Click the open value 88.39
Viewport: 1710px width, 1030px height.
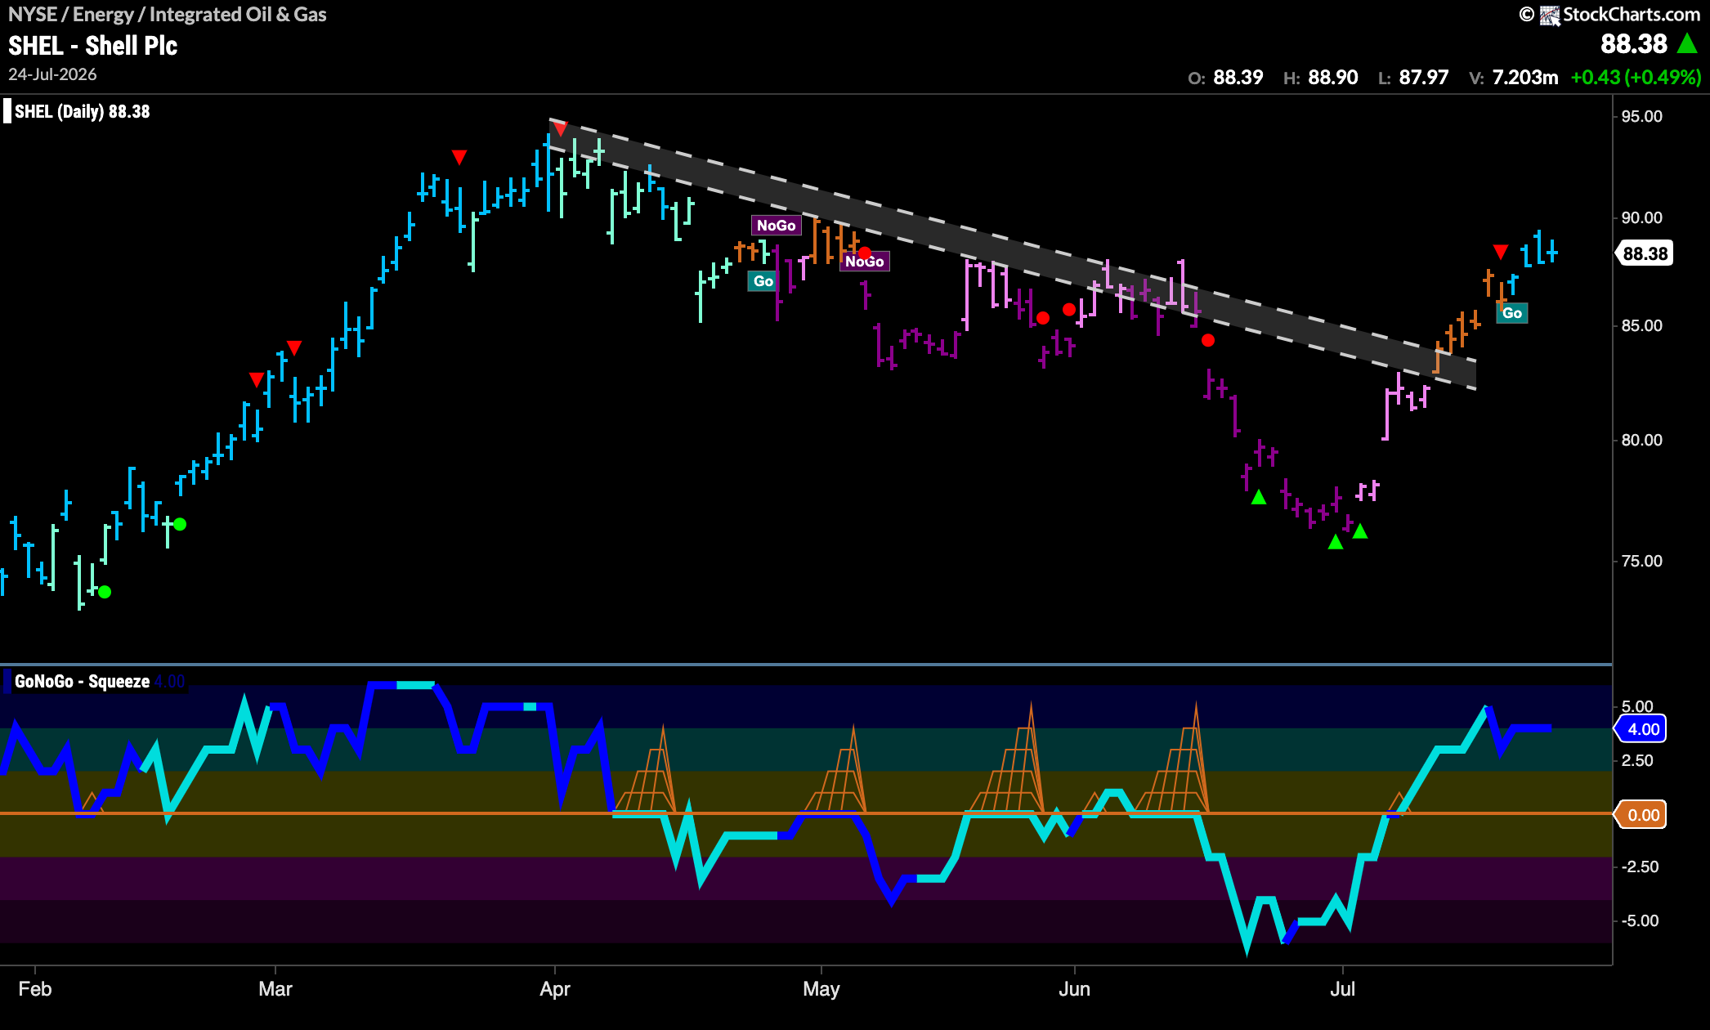pyautogui.click(x=1238, y=78)
